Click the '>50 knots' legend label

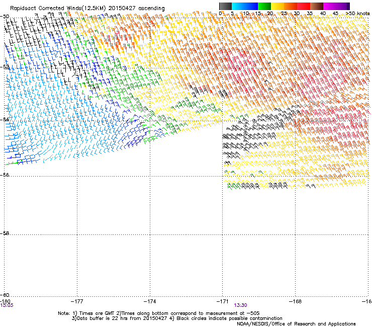point(357,14)
